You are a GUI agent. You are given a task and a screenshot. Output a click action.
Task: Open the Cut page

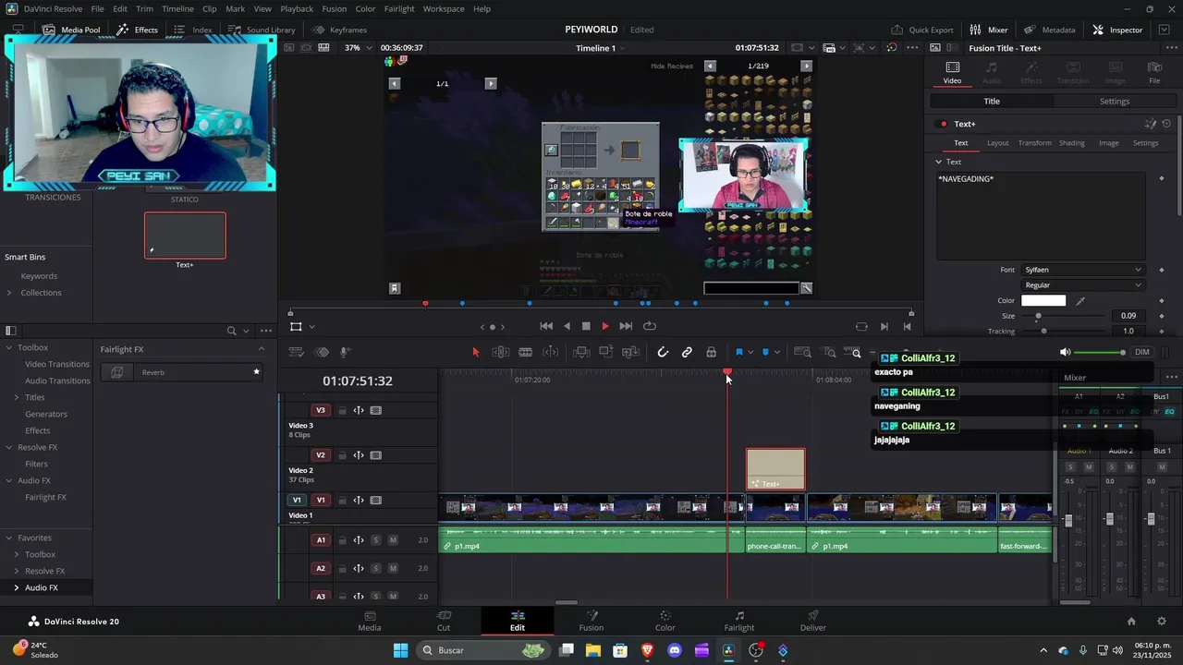(444, 621)
